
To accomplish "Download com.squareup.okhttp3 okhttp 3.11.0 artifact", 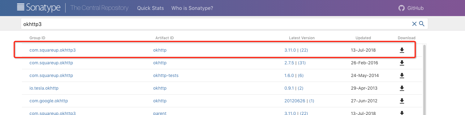I will pyautogui.click(x=402, y=50).
